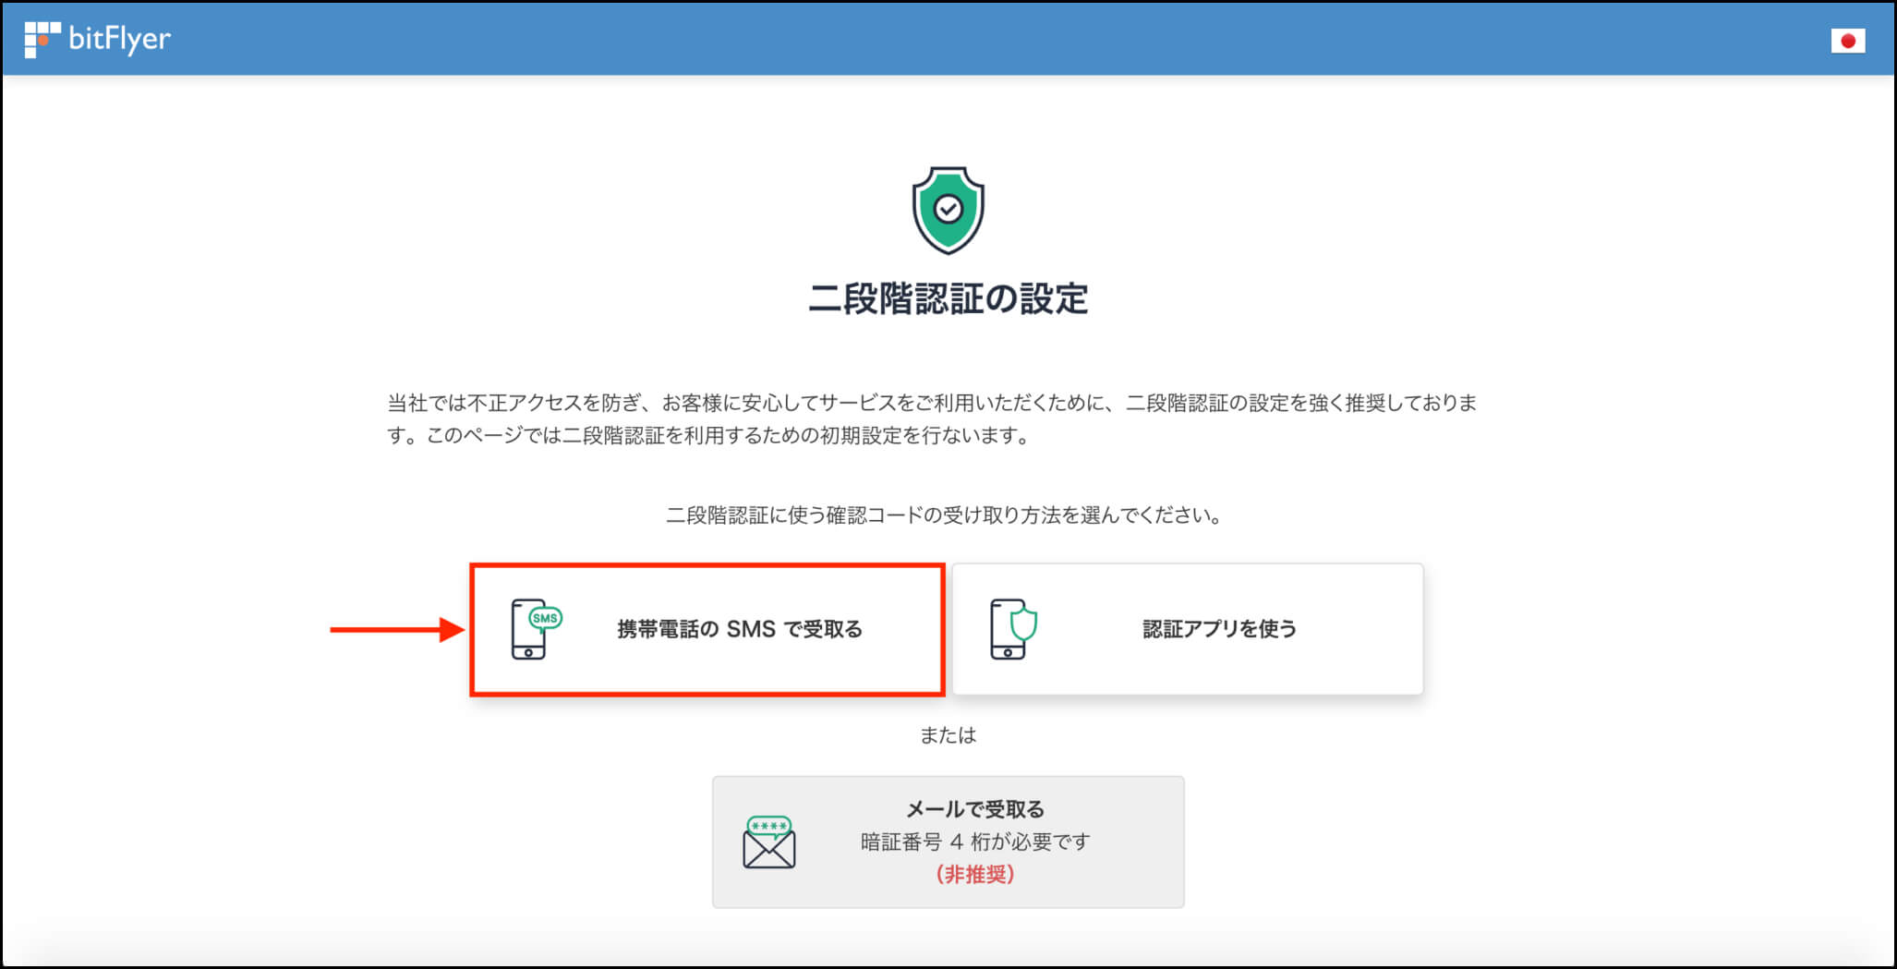The image size is (1897, 969).
Task: Click the bitFlyer logo in the header
Action: [97, 39]
